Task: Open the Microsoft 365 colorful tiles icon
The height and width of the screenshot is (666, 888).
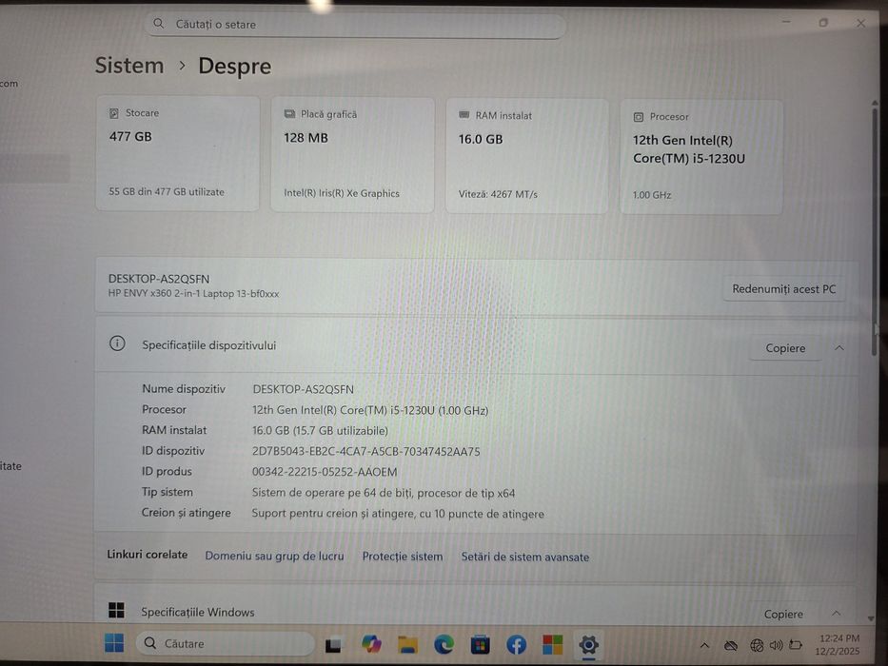Action: click(x=552, y=644)
